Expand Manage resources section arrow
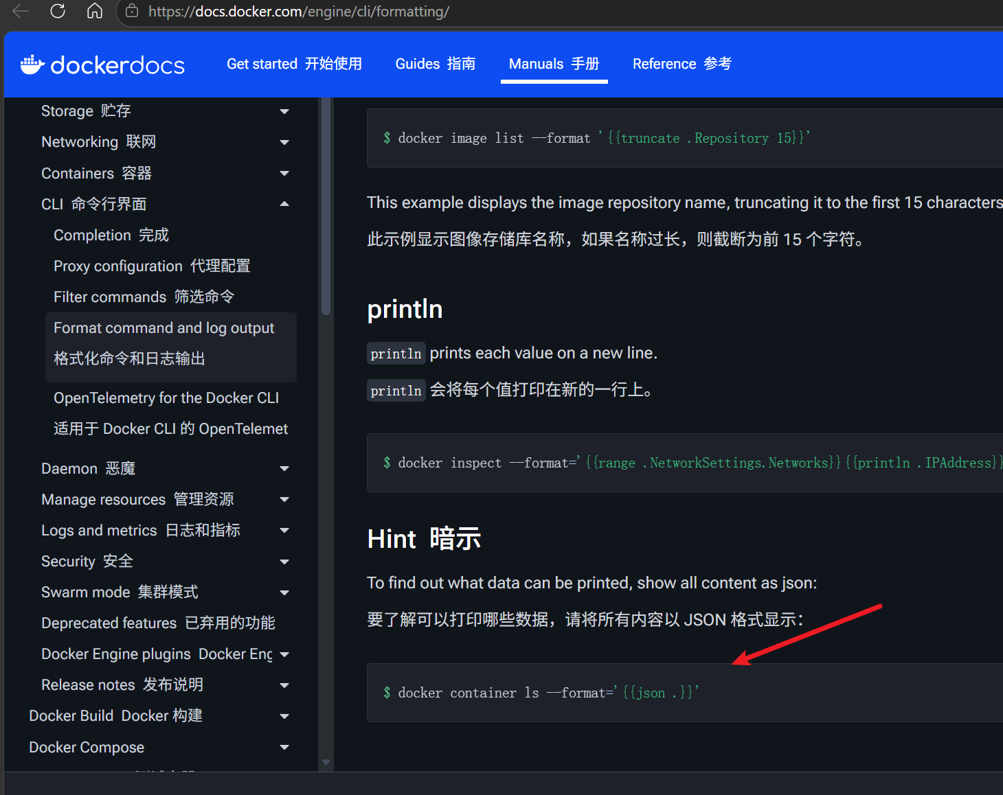Viewport: 1003px width, 795px height. (x=284, y=499)
